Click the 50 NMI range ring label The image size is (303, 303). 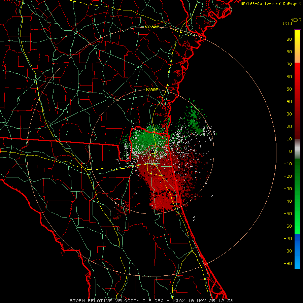coord(151,89)
